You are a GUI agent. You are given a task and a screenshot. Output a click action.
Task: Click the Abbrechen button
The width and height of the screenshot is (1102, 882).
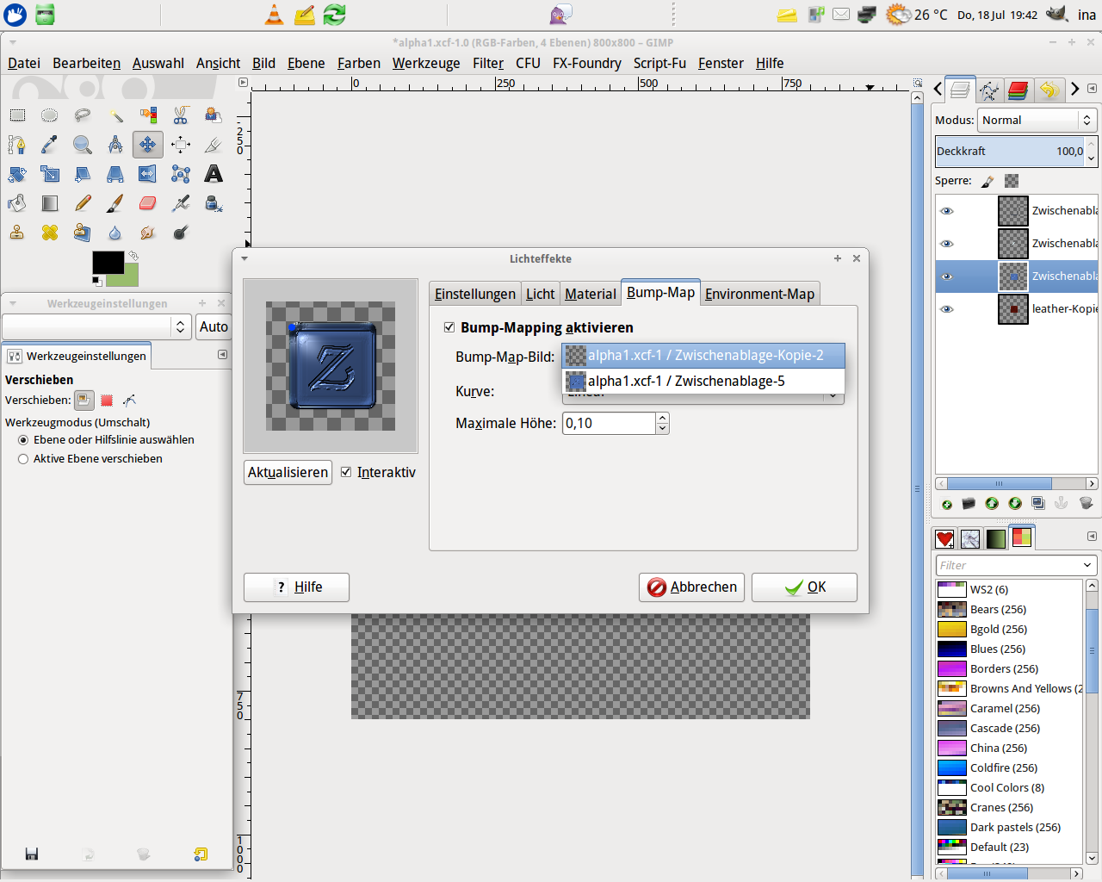click(x=691, y=587)
